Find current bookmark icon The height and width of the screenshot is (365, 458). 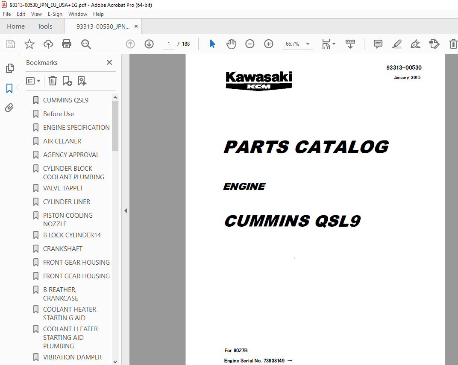tap(82, 81)
